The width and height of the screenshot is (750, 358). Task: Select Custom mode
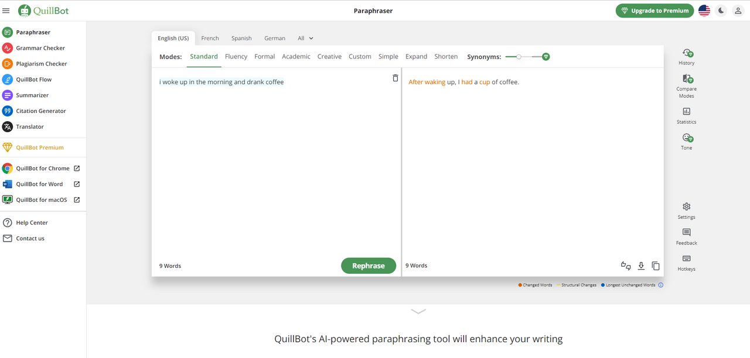click(360, 57)
